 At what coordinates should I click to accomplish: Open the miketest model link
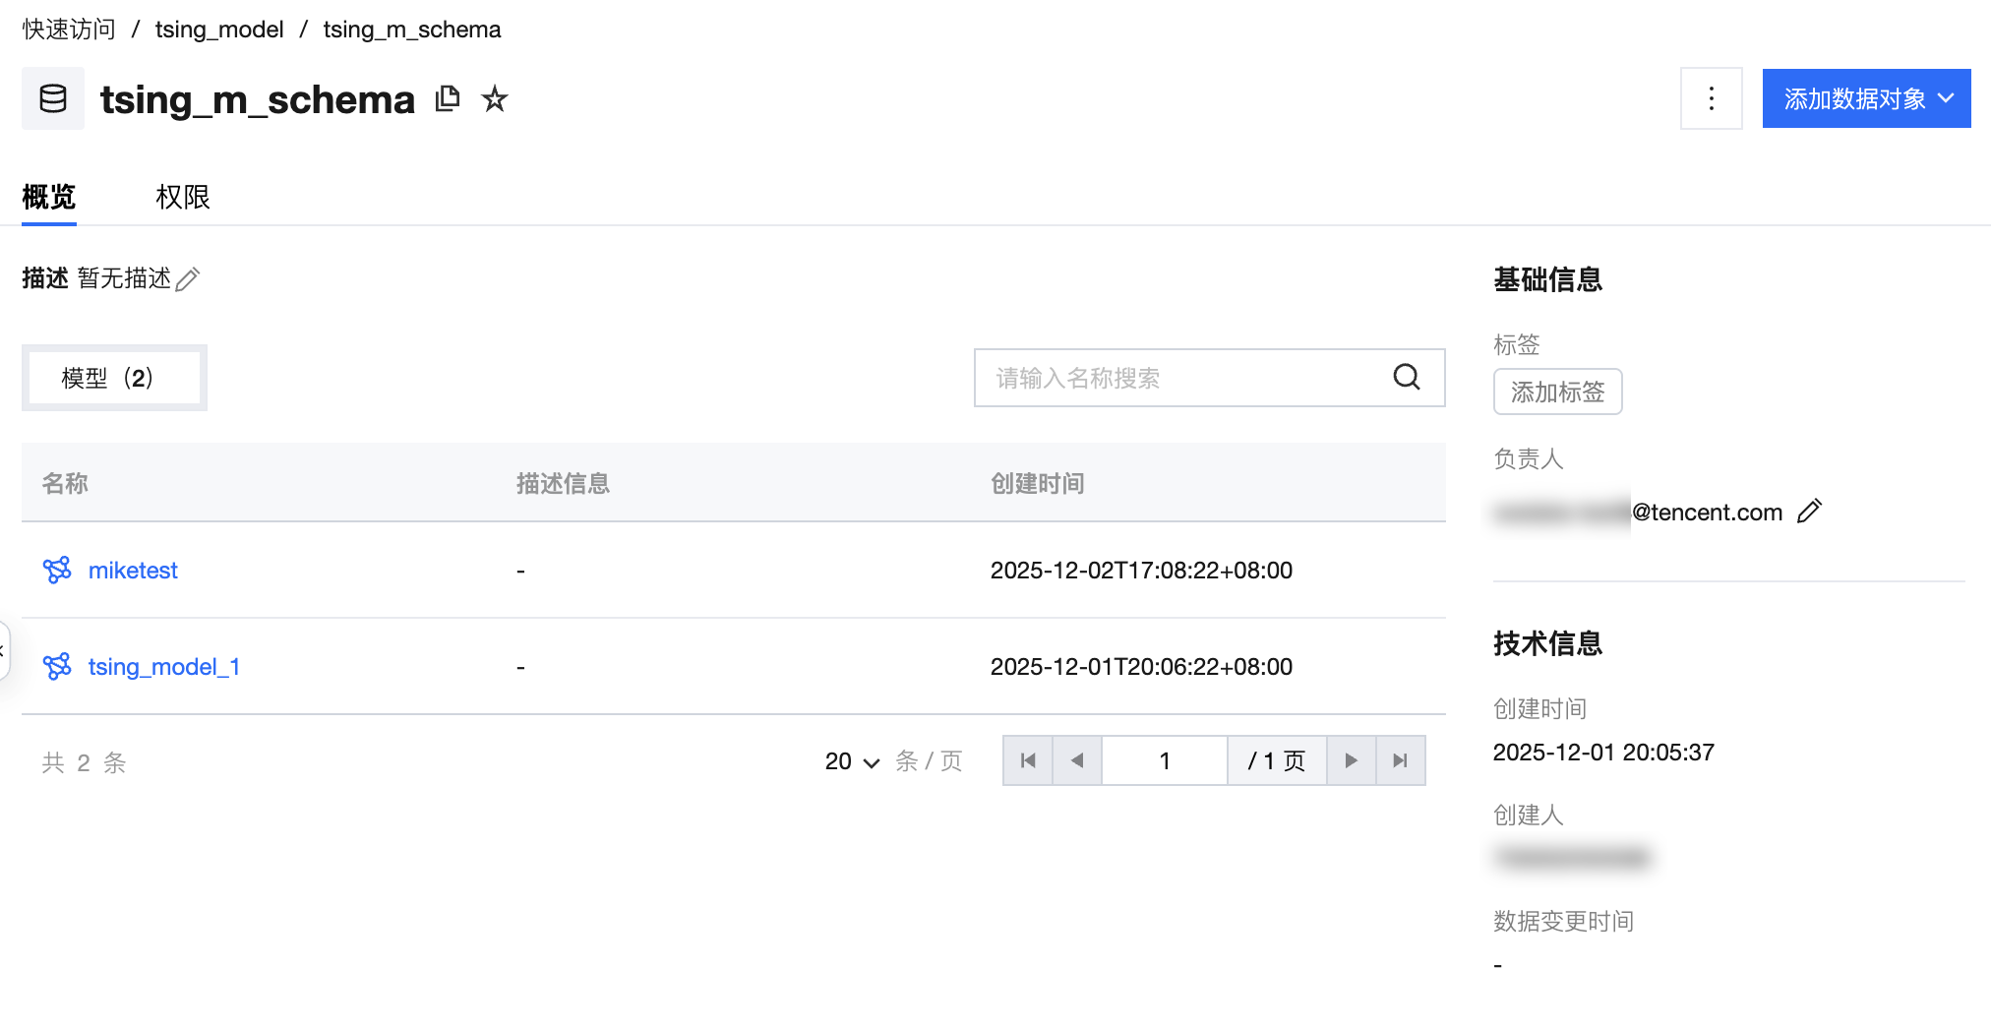[133, 571]
